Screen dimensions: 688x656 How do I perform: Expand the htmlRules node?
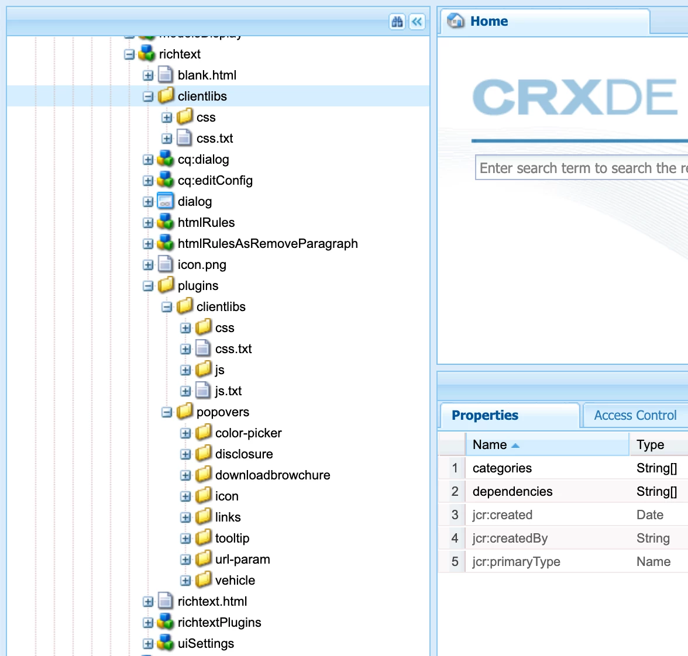coord(148,223)
